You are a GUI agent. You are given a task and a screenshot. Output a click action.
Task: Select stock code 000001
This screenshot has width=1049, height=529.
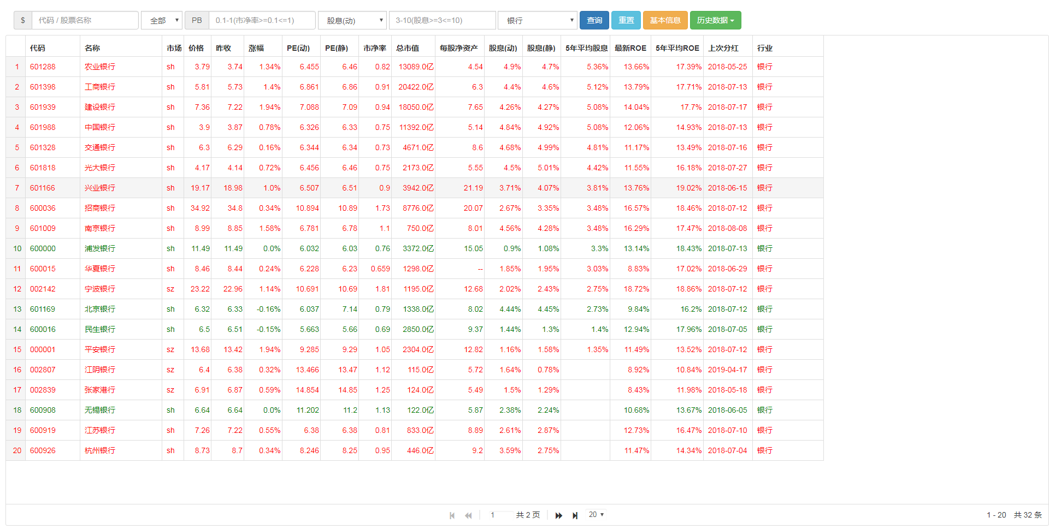pos(43,349)
